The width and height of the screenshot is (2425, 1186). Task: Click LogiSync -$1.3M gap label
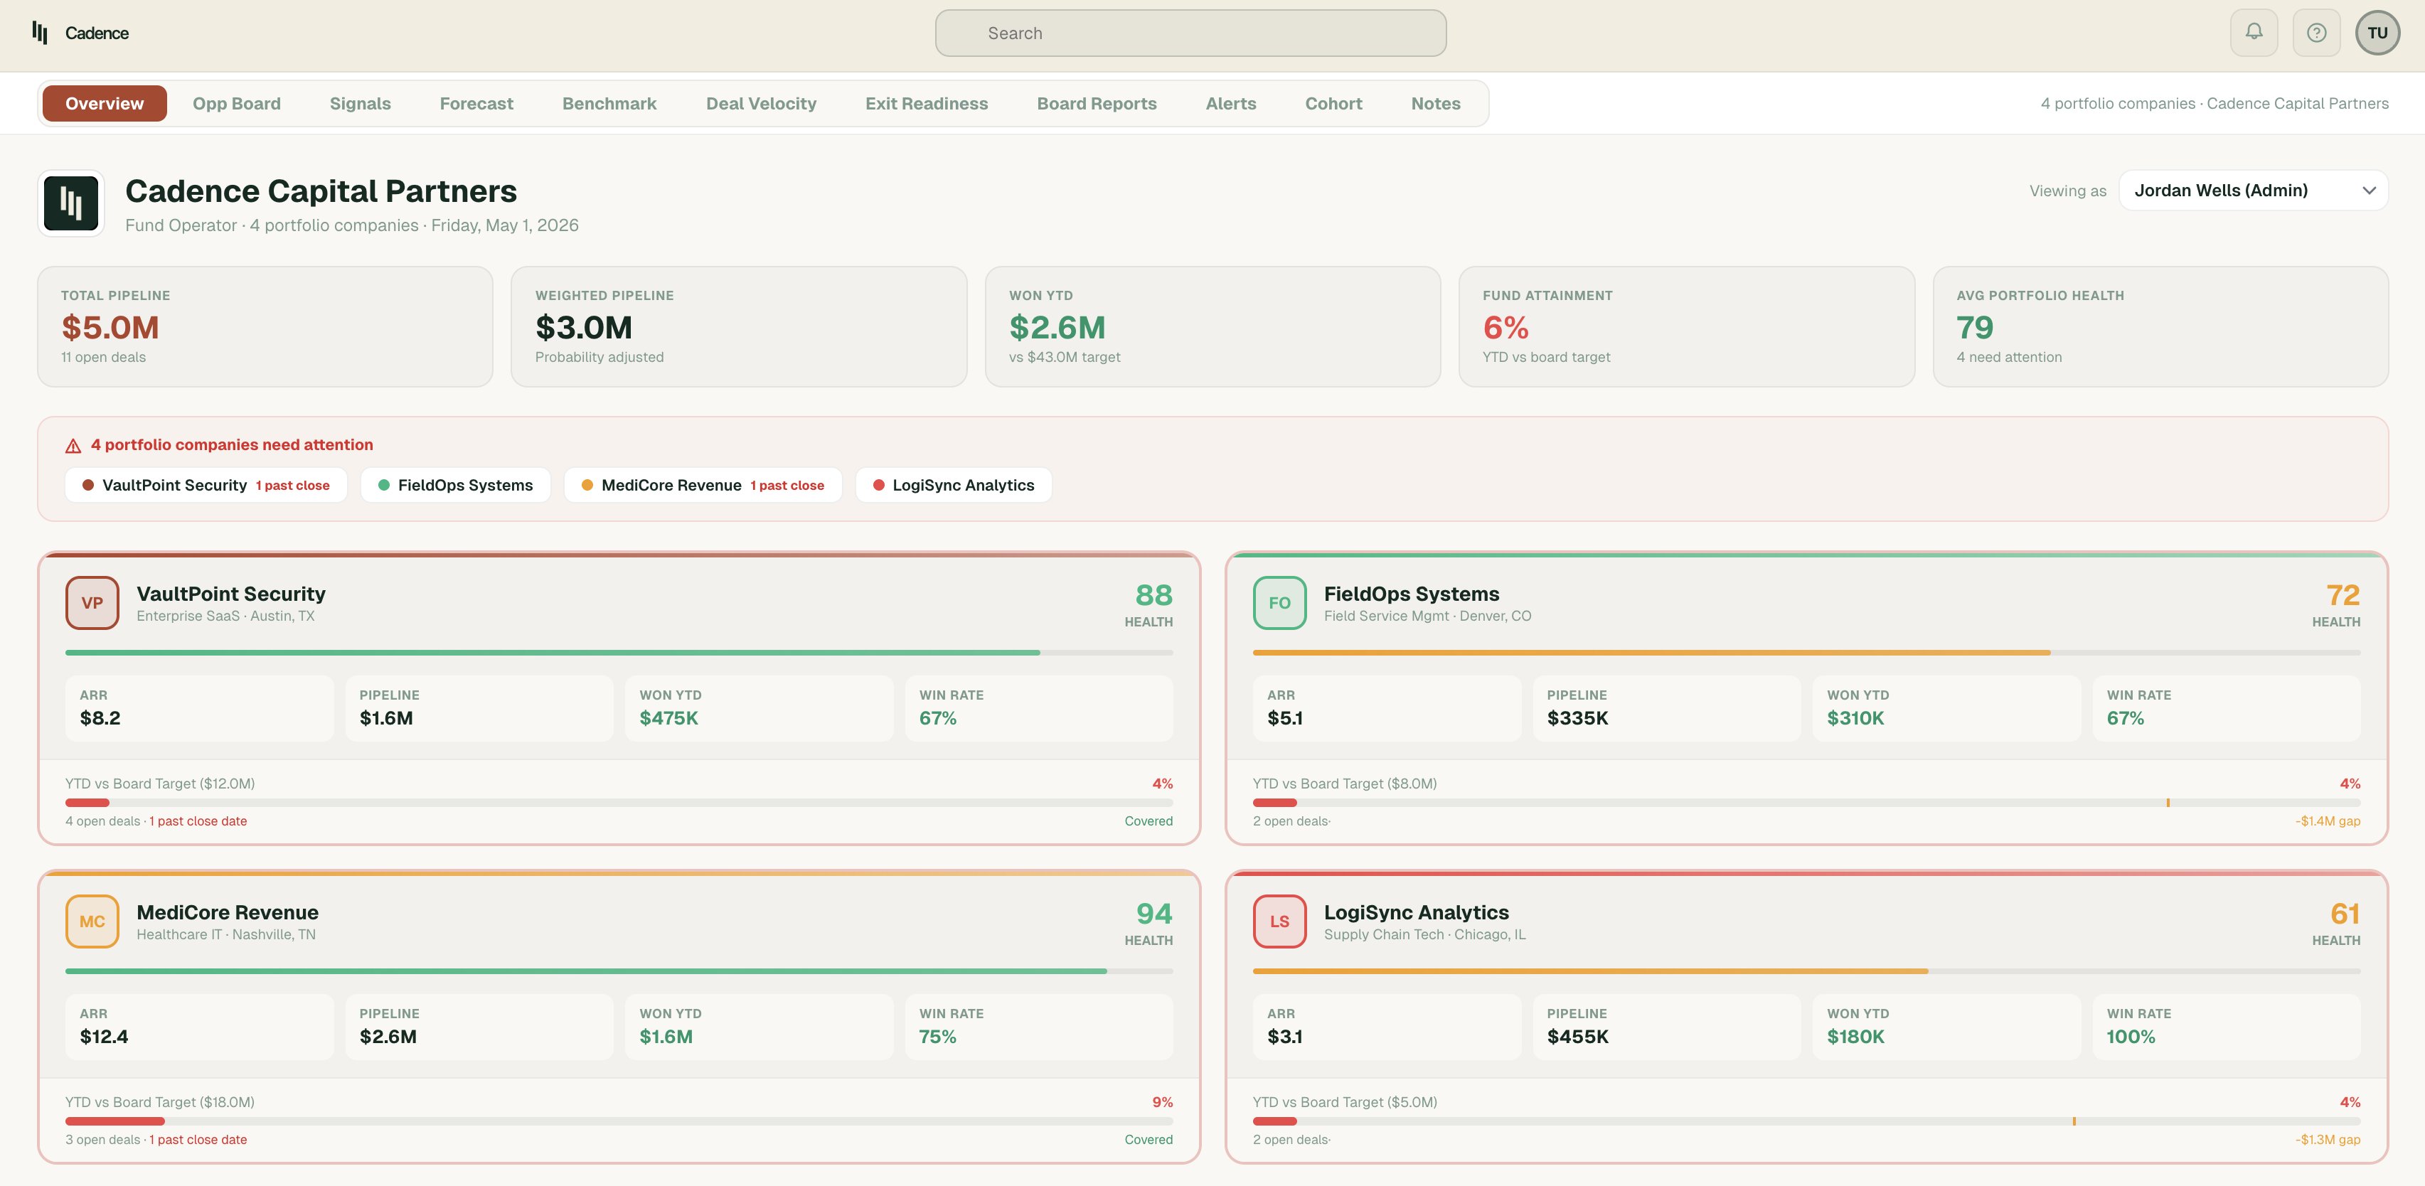point(2327,1139)
